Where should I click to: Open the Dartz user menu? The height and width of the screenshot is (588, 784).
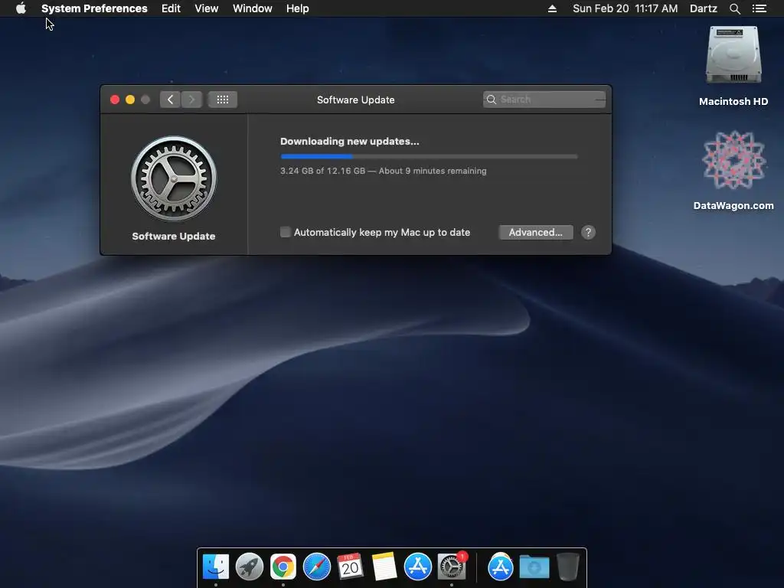[x=704, y=8]
